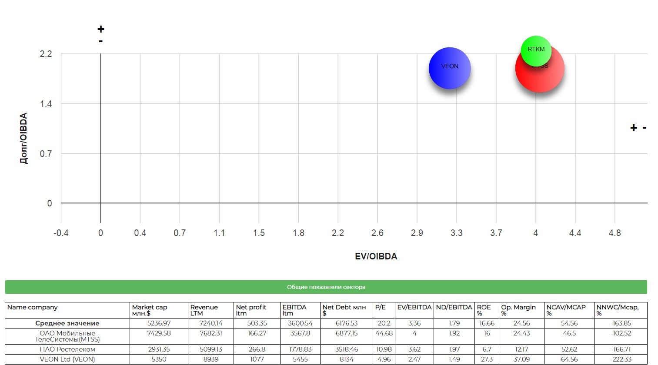Click the Op. Margin value 37.09
658x365 pixels.
521,359
